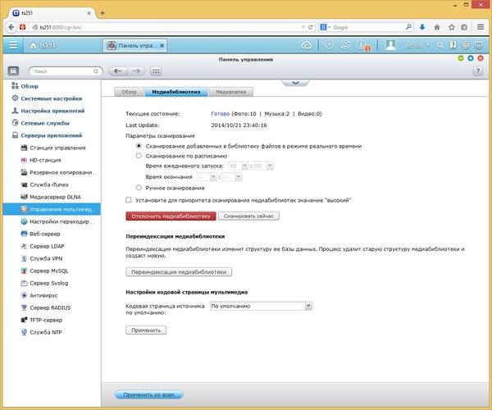This screenshot has height=410, width=492.
Task: Open the QTS main menu hamburger icon
Action: coord(13,45)
